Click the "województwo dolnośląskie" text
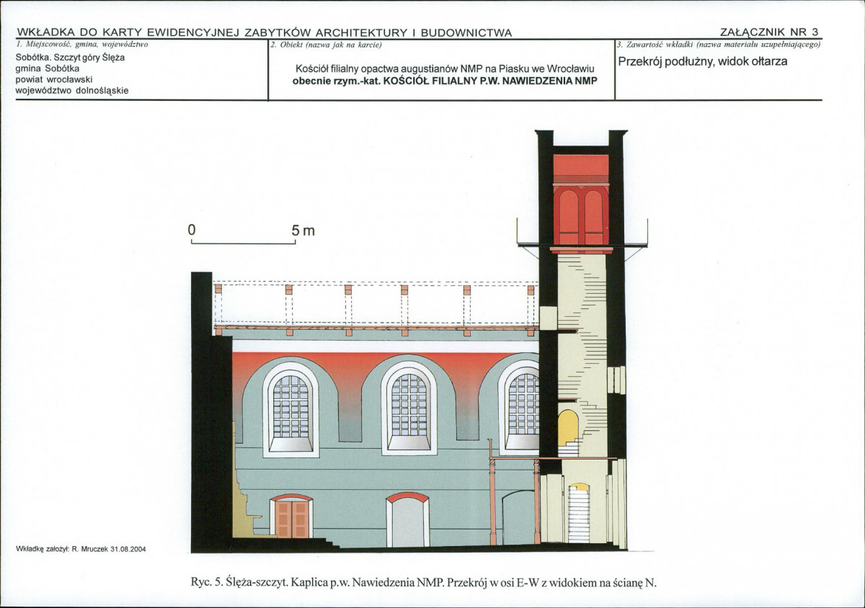The image size is (865, 608). pos(72,91)
